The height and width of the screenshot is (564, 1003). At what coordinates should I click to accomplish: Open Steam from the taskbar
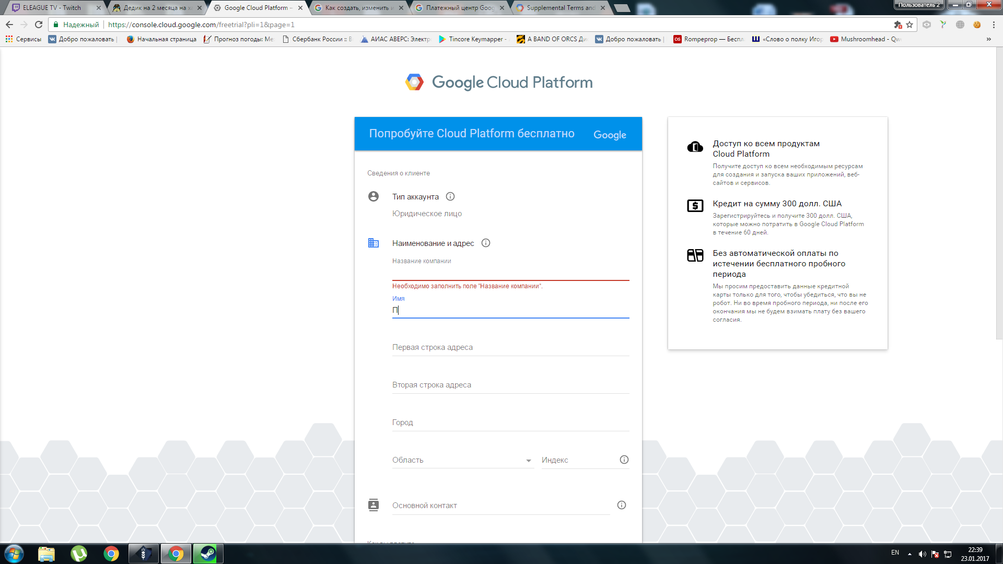point(208,554)
